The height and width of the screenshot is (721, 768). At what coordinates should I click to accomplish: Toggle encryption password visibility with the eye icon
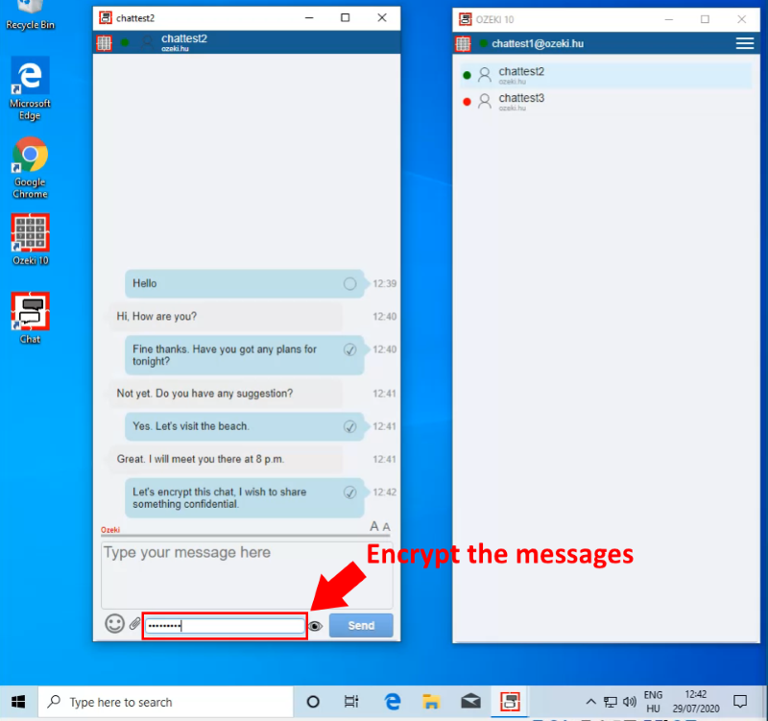click(x=315, y=625)
